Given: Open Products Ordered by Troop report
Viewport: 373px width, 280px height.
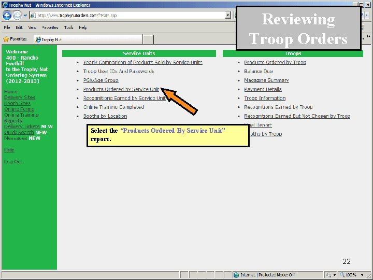Looking at the screenshot, I should tap(275, 62).
